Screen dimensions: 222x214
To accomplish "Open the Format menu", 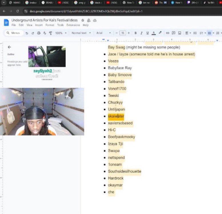I will pyautogui.click(x=50, y=25).
